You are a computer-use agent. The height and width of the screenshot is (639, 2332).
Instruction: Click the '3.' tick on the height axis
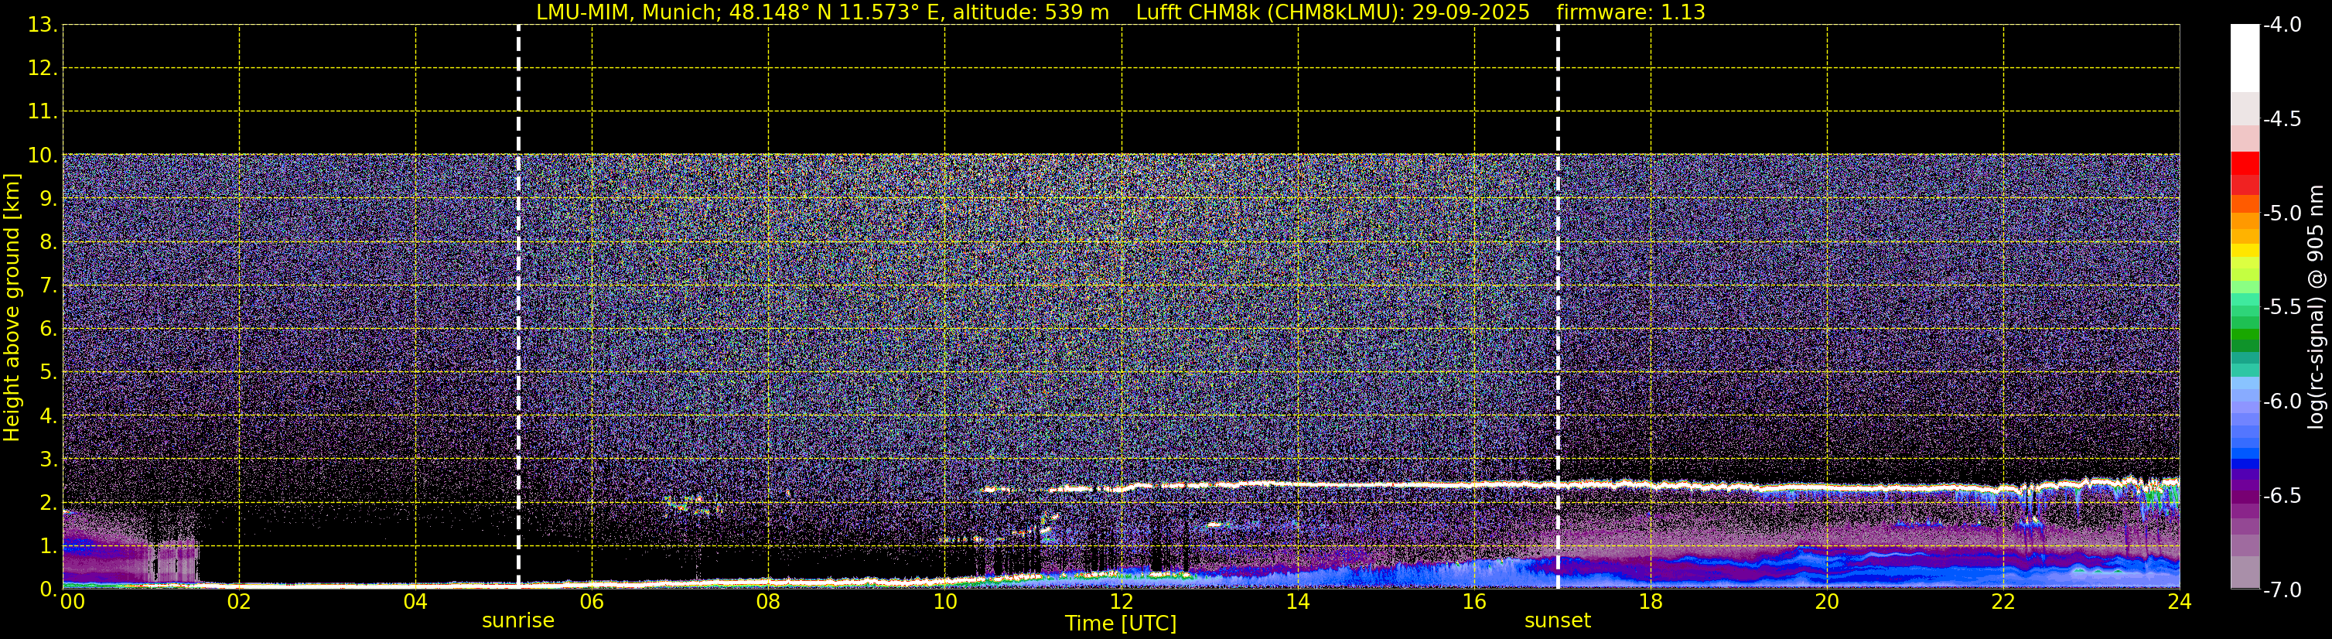48,459
